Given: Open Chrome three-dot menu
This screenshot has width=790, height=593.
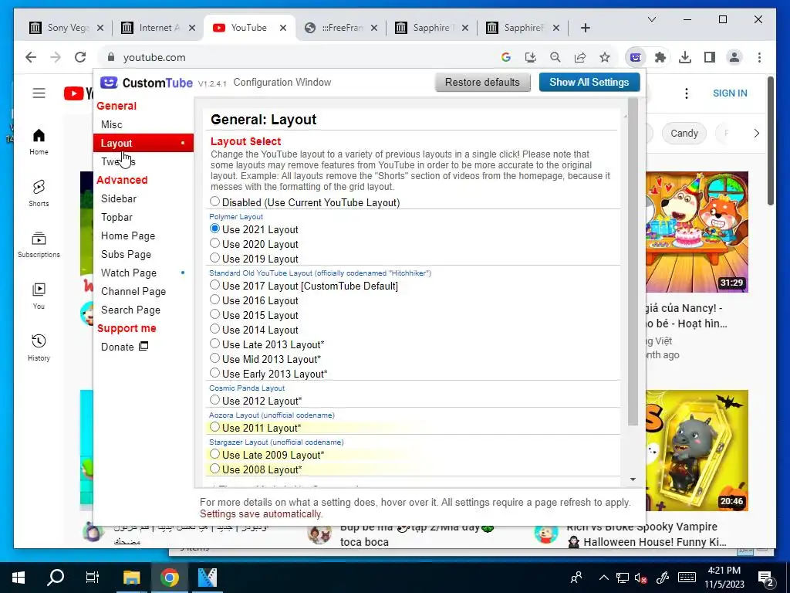Looking at the screenshot, I should click(x=759, y=57).
